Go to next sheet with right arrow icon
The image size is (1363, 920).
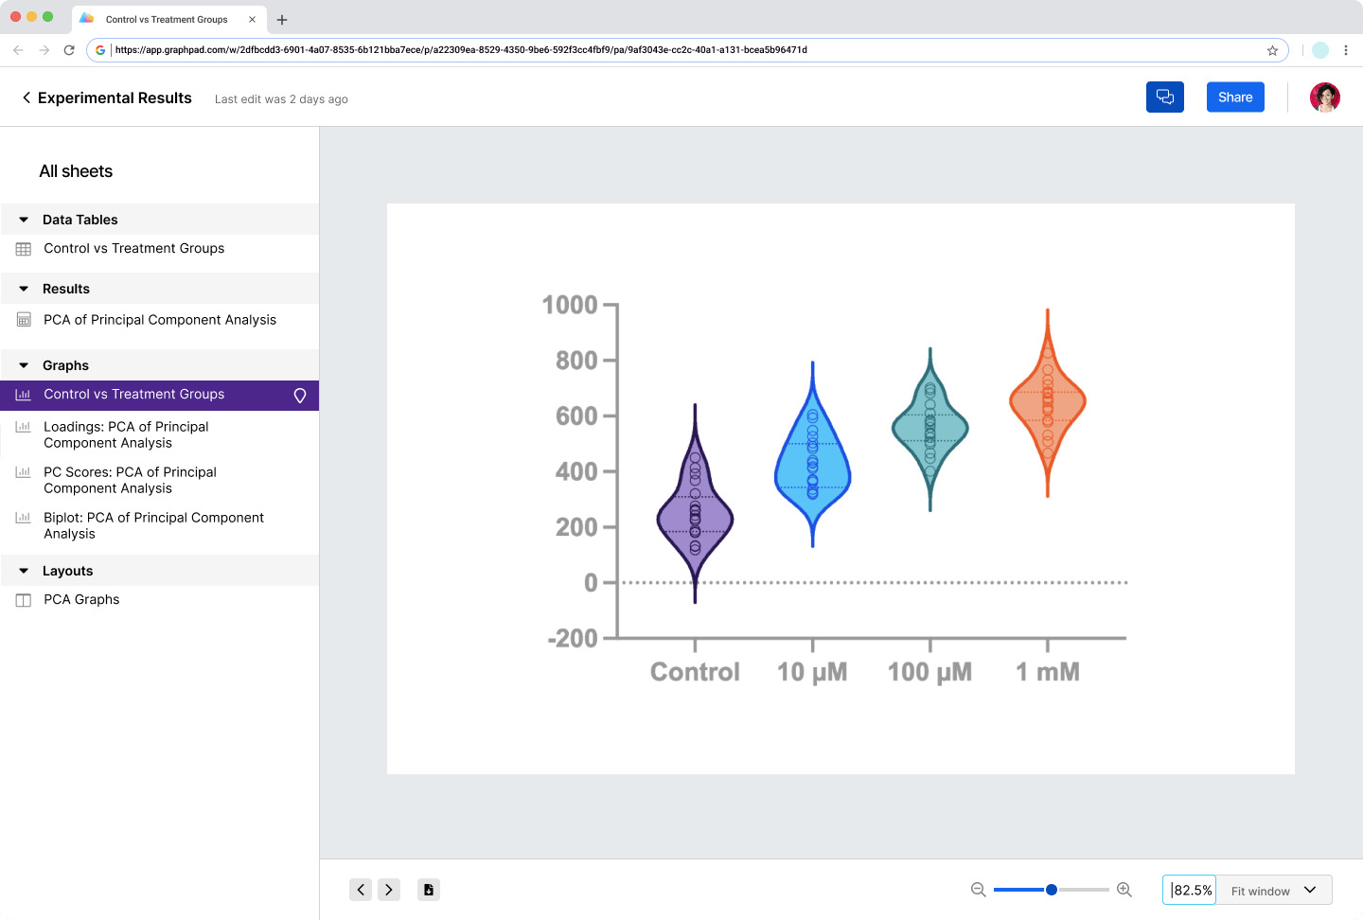click(389, 890)
